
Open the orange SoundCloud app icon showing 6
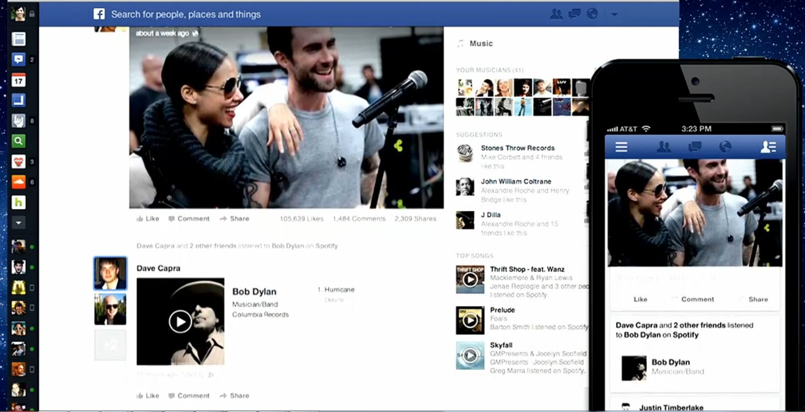click(x=18, y=182)
